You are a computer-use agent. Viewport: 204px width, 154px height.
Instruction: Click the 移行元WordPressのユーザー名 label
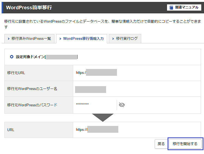32,89
